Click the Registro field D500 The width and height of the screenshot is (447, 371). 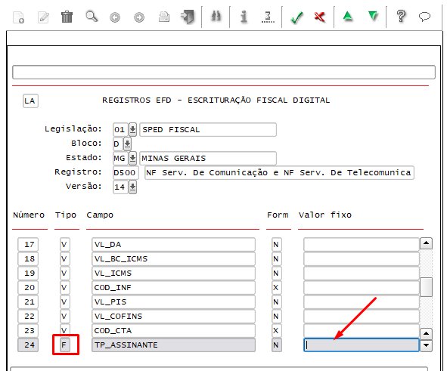point(126,172)
